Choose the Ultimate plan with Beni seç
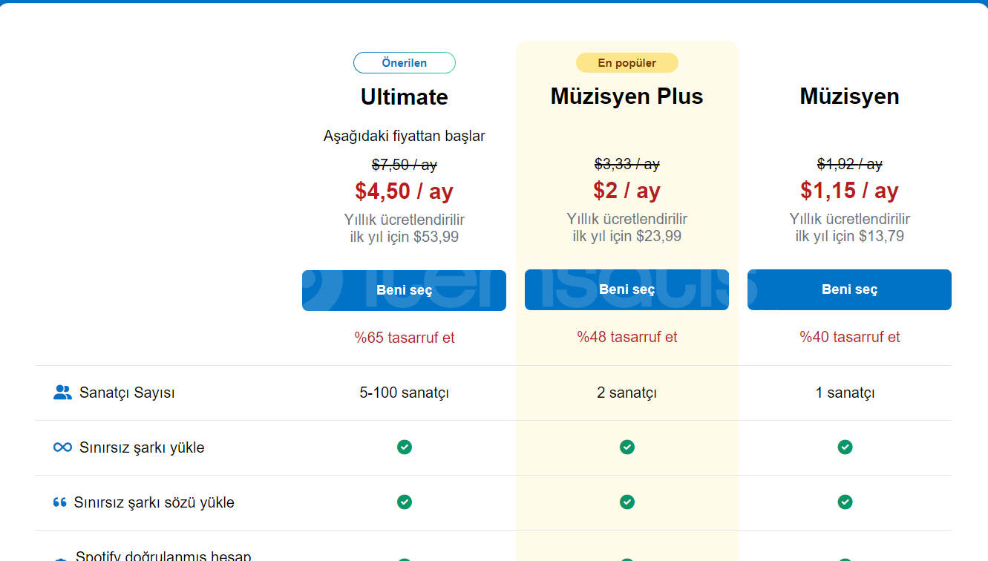The height and width of the screenshot is (561, 988). click(404, 290)
